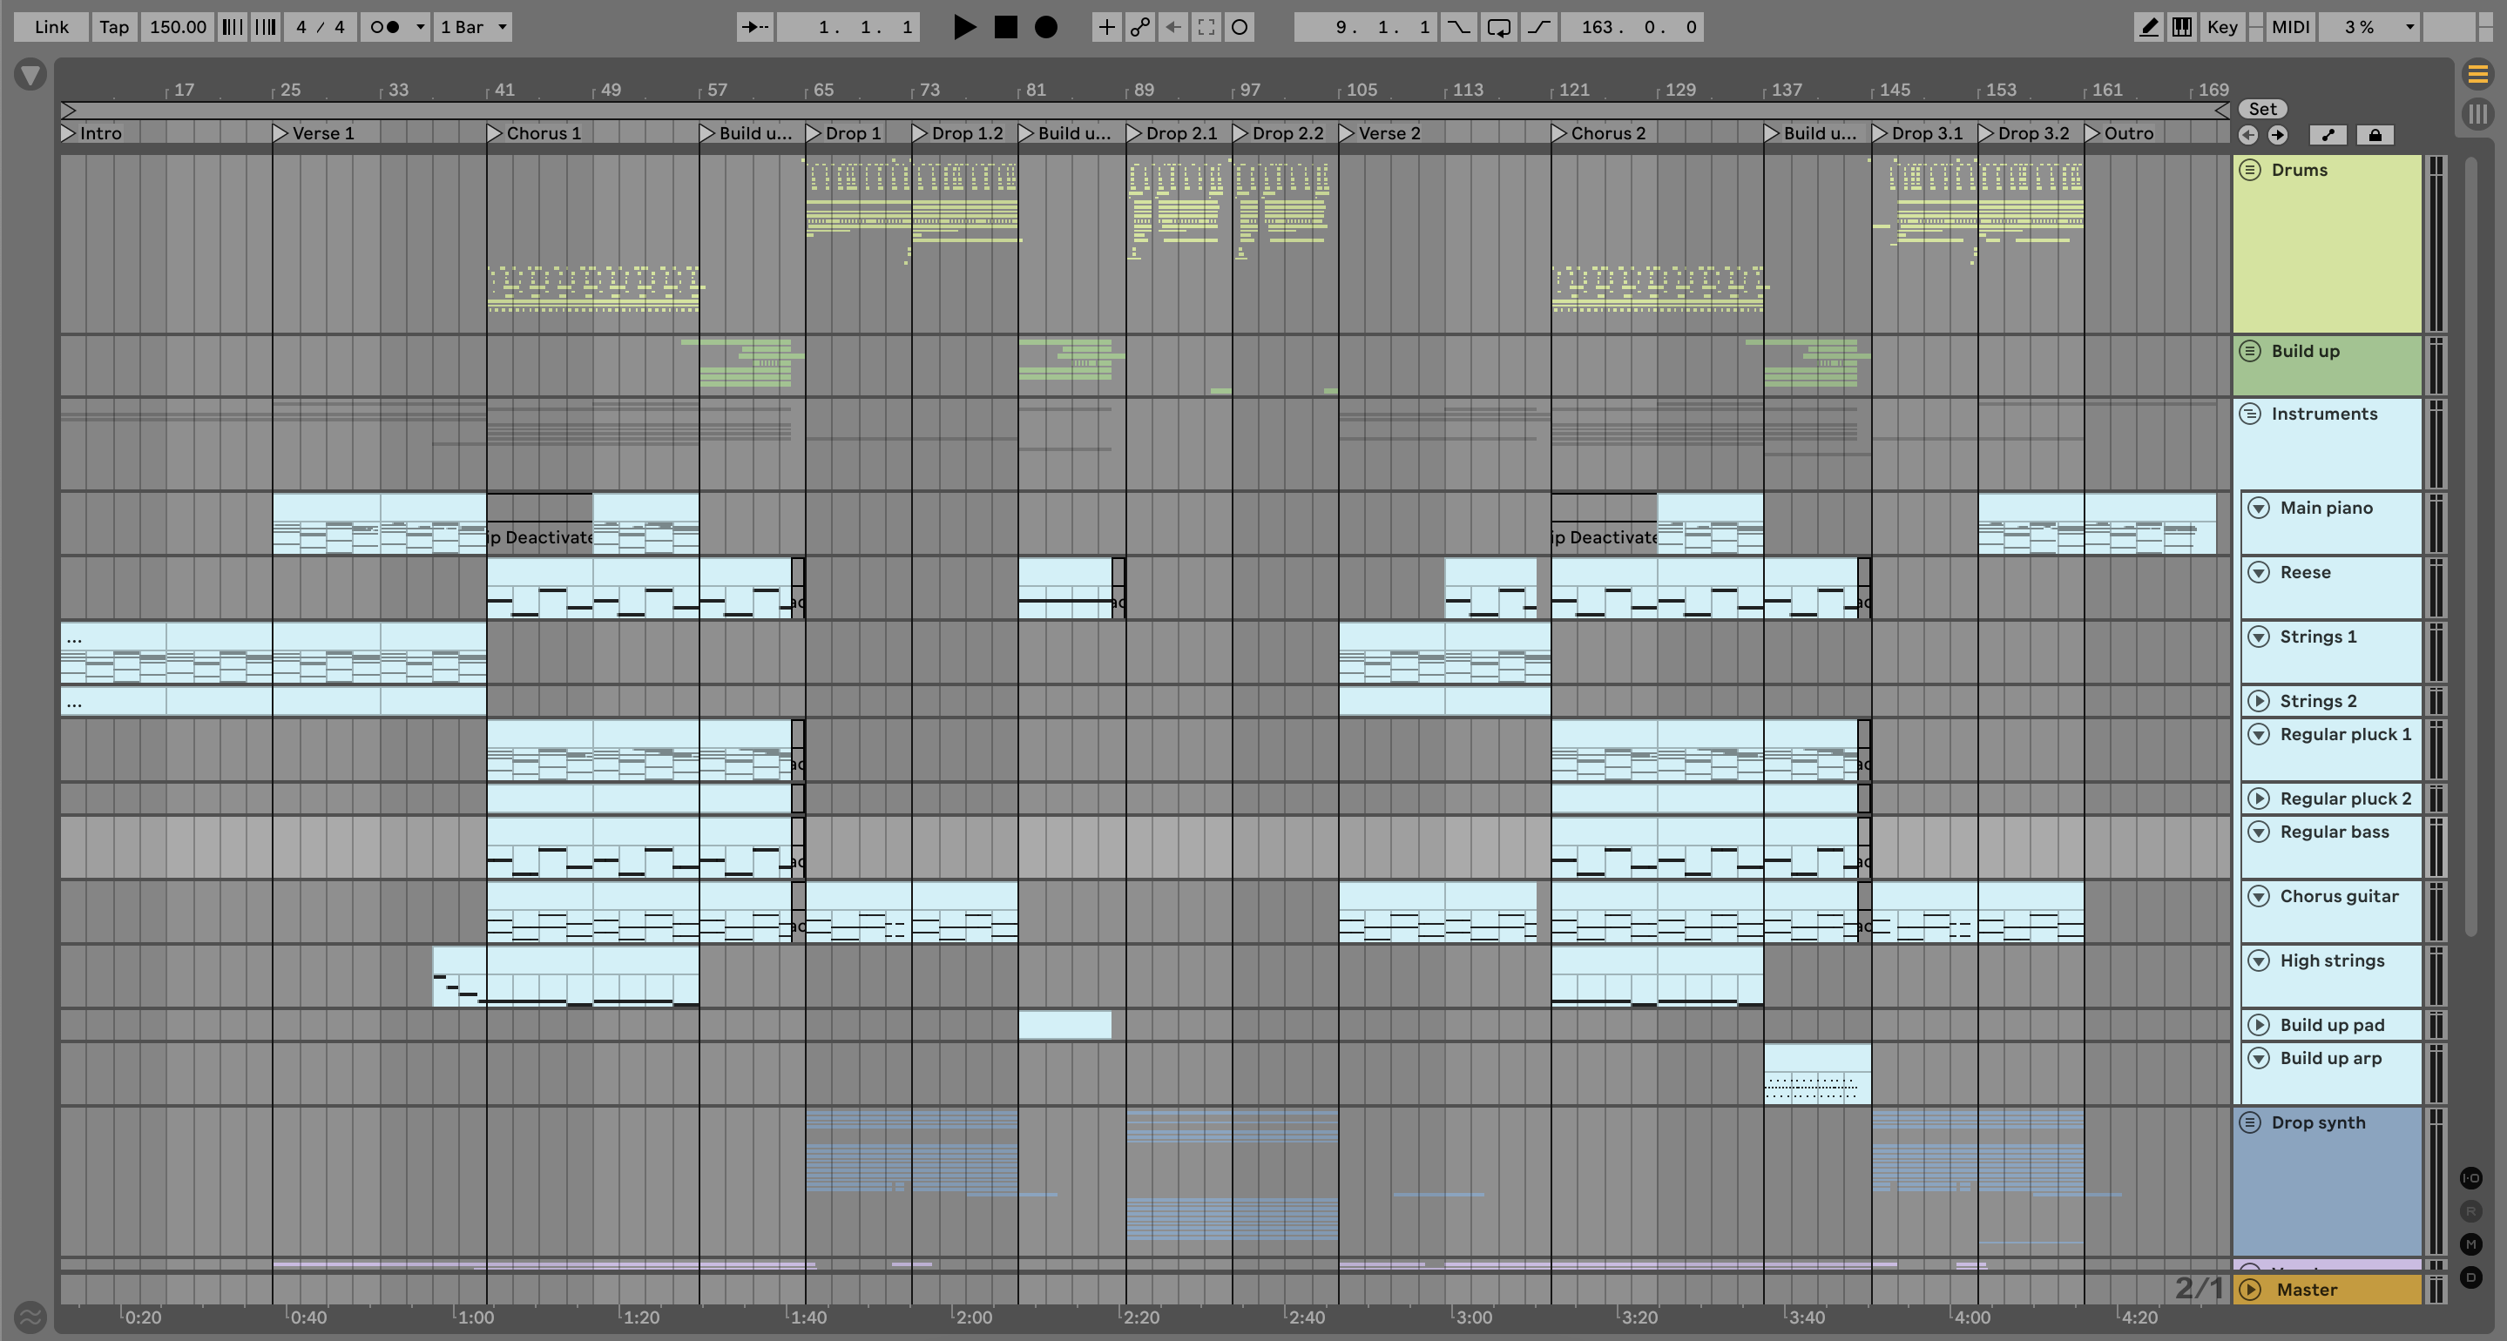The width and height of the screenshot is (2507, 1341).
Task: Click the Set locator button
Action: point(2261,109)
